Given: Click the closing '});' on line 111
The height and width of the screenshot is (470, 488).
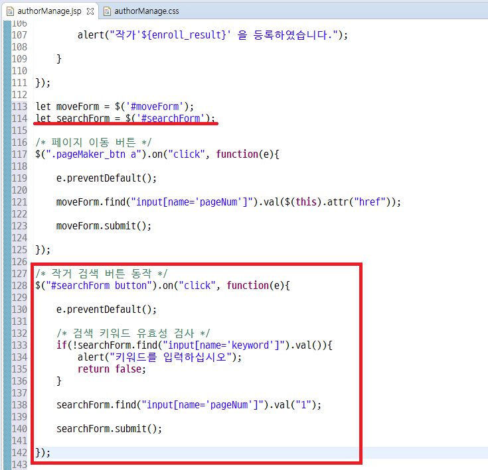Looking at the screenshot, I should [43, 83].
